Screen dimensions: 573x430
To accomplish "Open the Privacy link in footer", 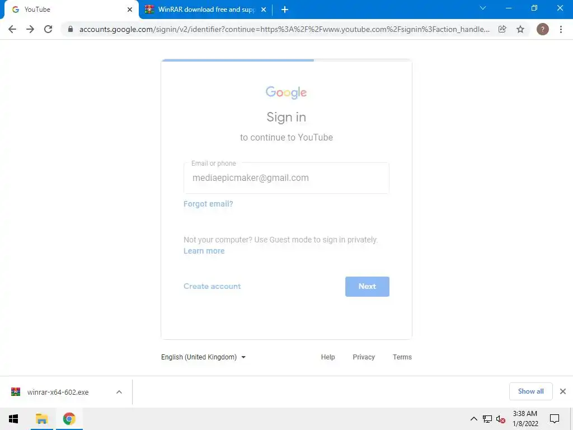I will pyautogui.click(x=364, y=357).
